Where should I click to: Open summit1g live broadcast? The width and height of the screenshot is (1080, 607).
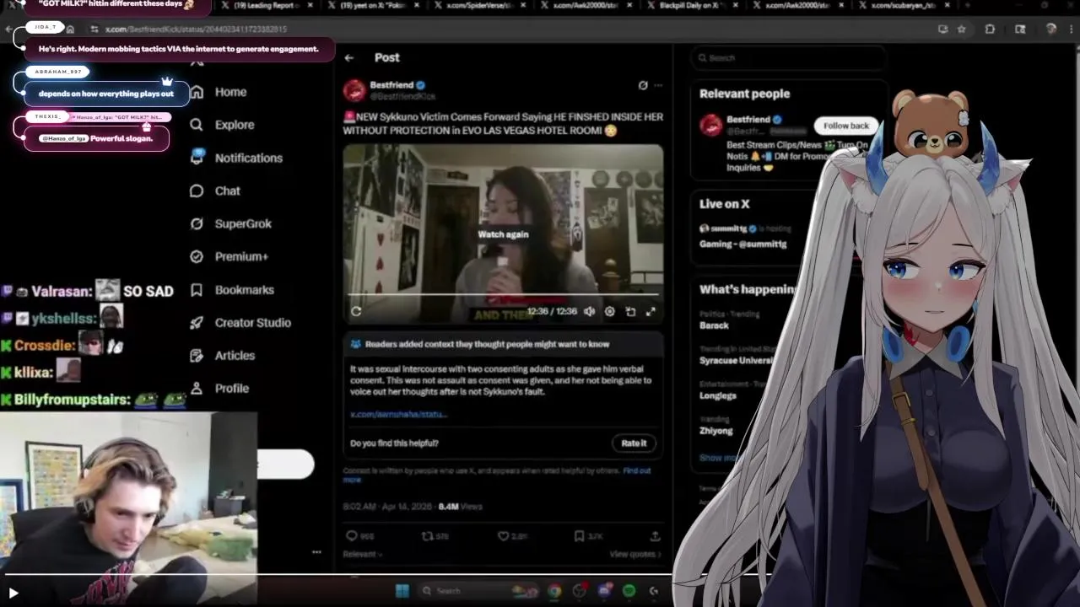[x=742, y=236]
